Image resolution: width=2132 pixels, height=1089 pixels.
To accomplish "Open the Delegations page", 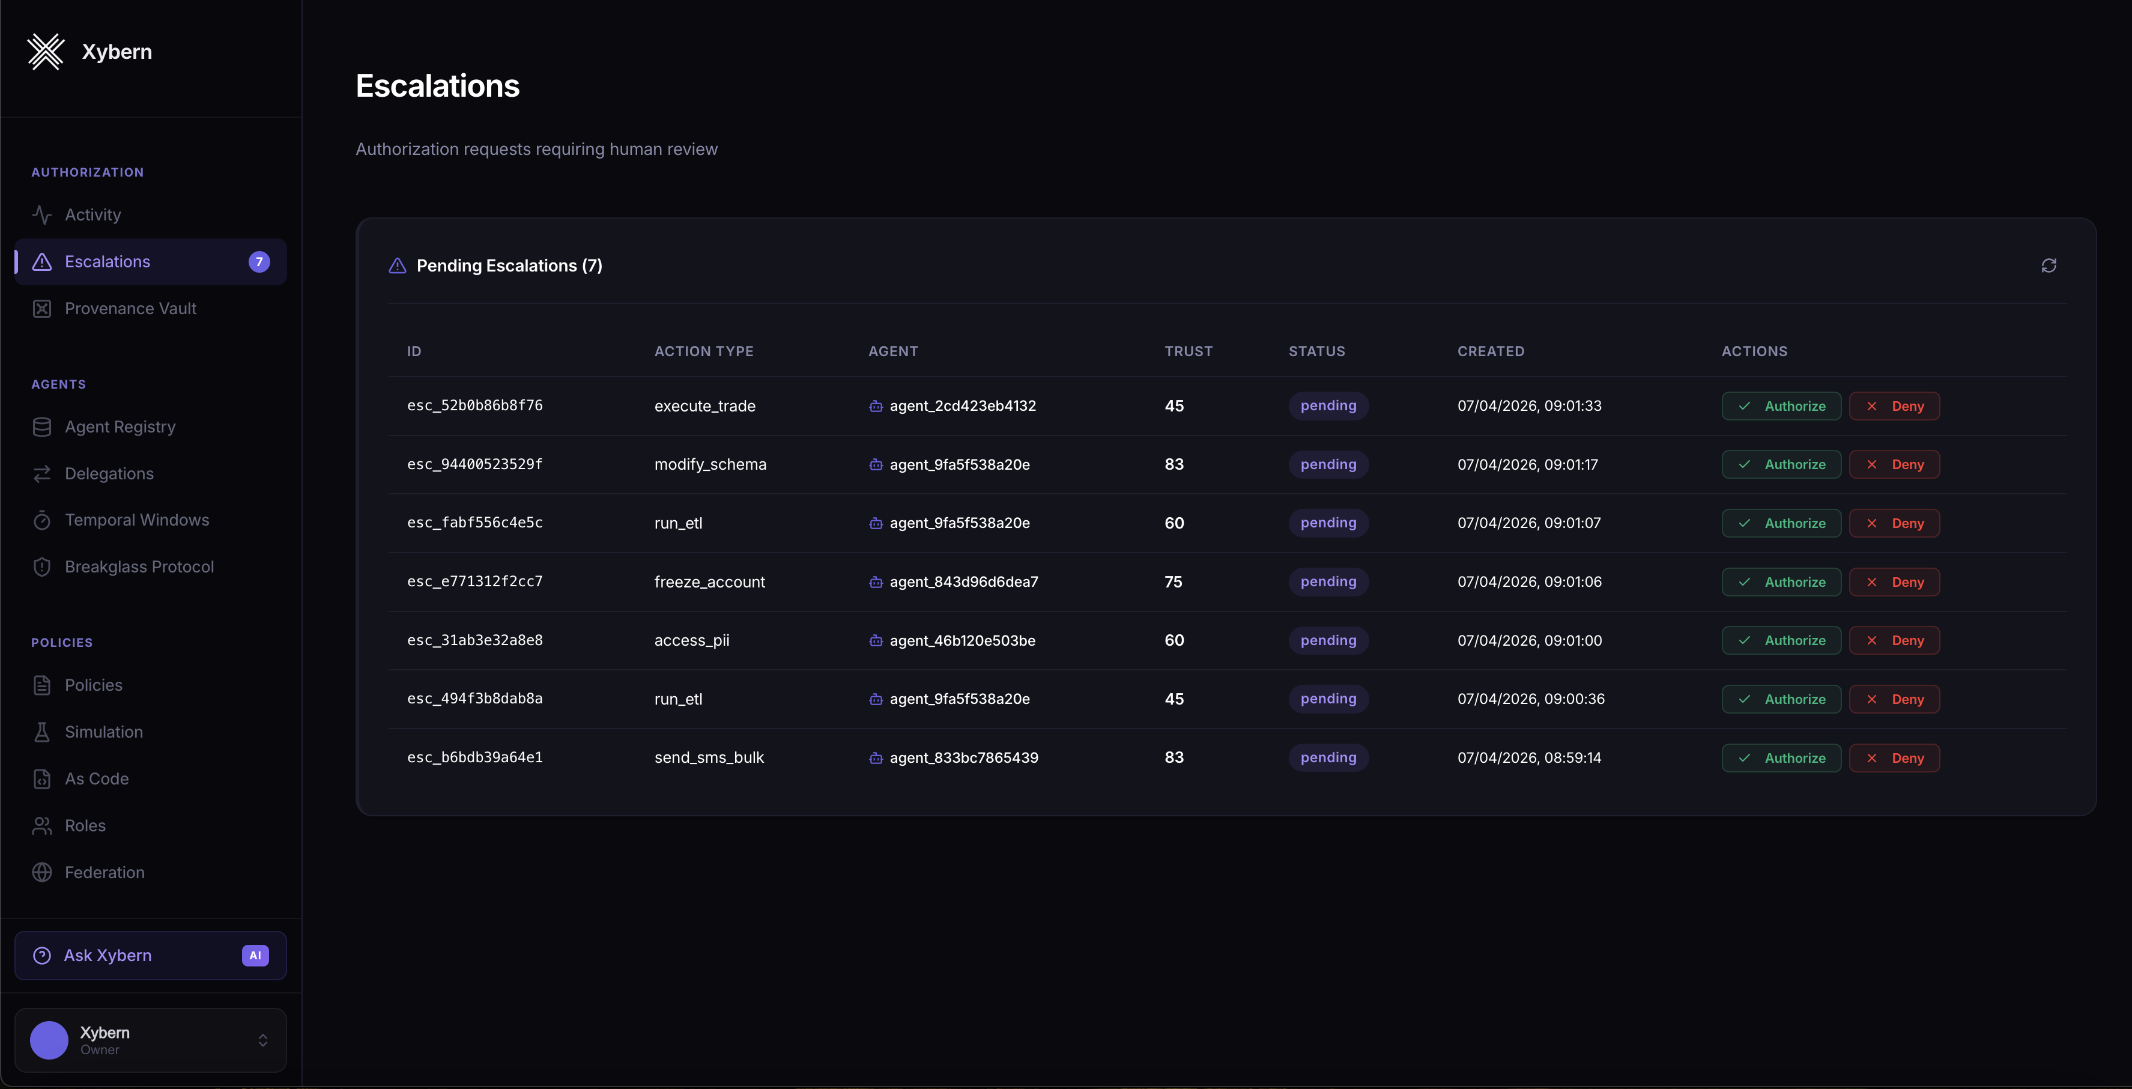I will click(109, 473).
